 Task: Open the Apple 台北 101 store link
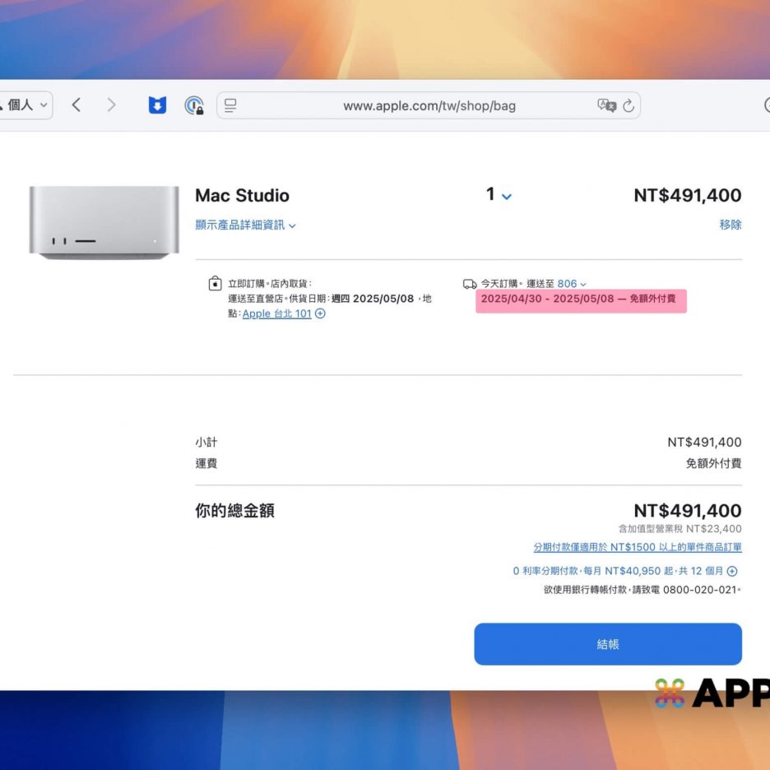(x=276, y=313)
